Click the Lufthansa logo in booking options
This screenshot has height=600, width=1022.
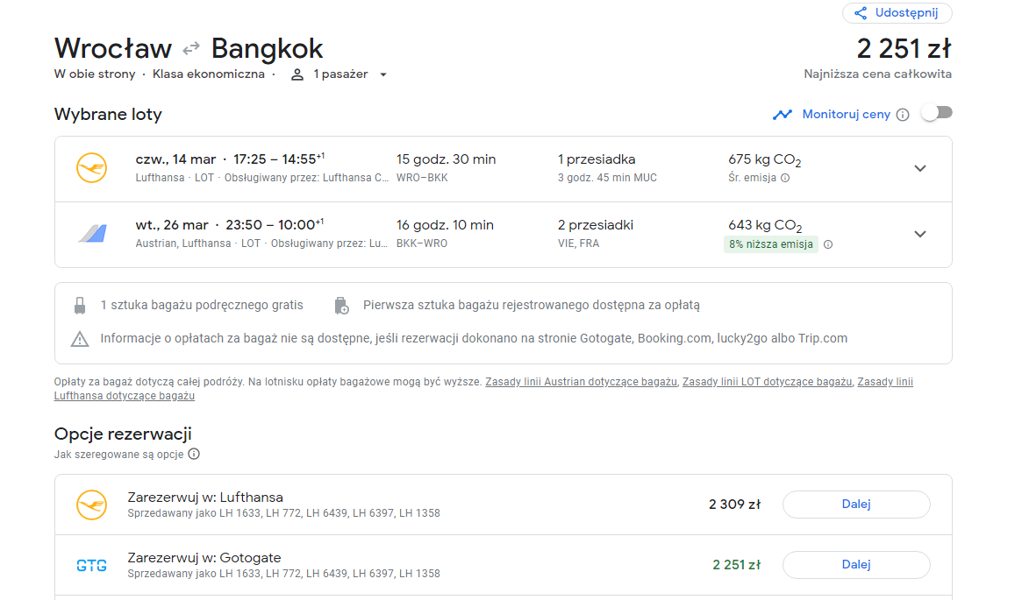tap(92, 505)
